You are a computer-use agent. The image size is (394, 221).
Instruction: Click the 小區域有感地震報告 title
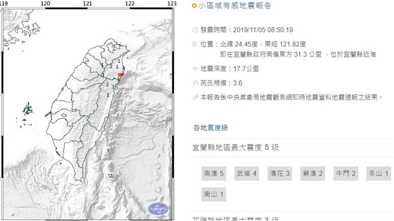click(x=234, y=6)
